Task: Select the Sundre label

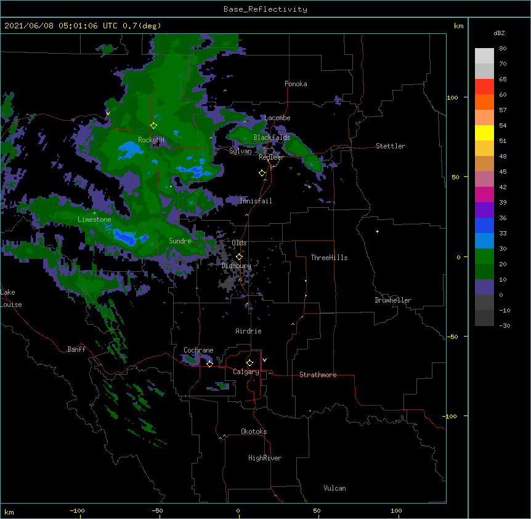Action: (x=180, y=241)
